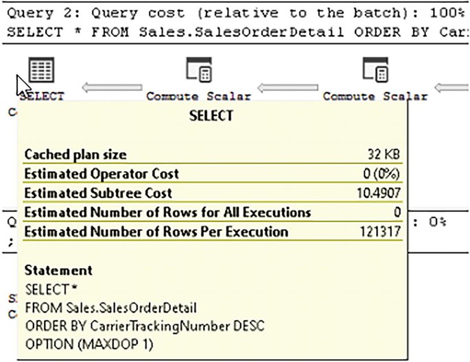Click the first Compute Scalar text label
This screenshot has height=362, width=470.
198,97
